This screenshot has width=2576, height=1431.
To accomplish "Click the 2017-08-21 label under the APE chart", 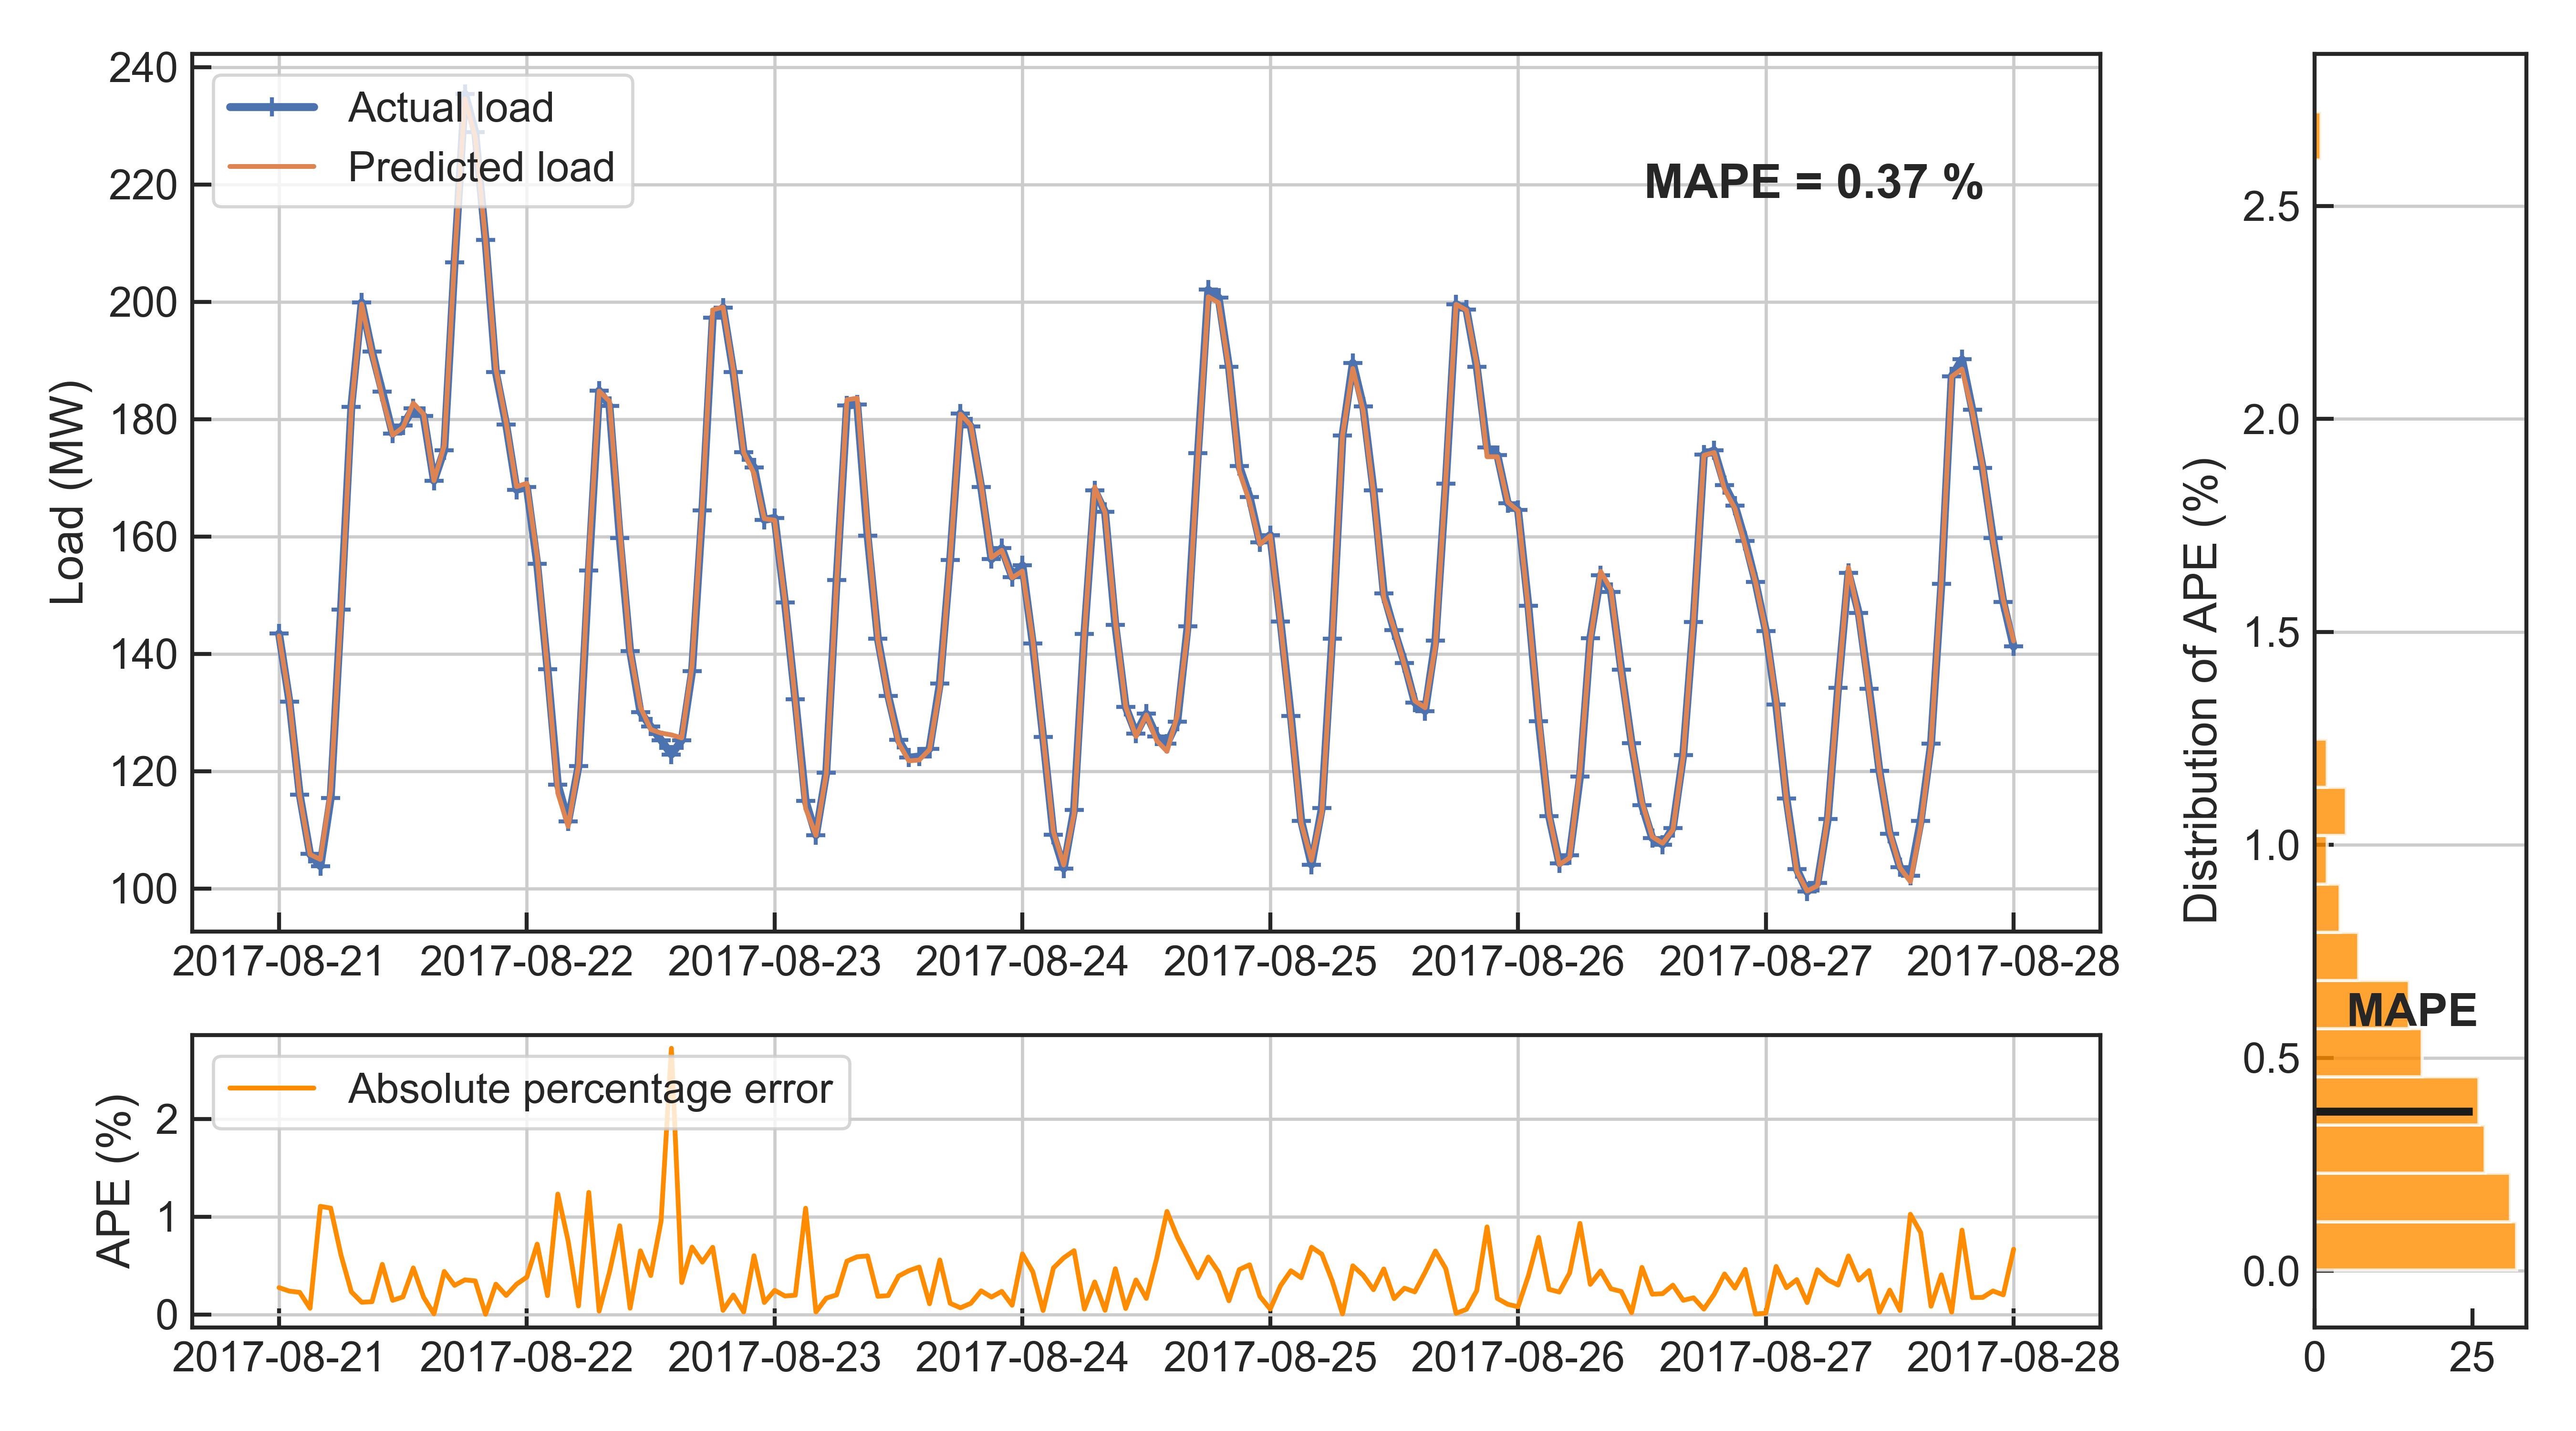I will (278, 1358).
